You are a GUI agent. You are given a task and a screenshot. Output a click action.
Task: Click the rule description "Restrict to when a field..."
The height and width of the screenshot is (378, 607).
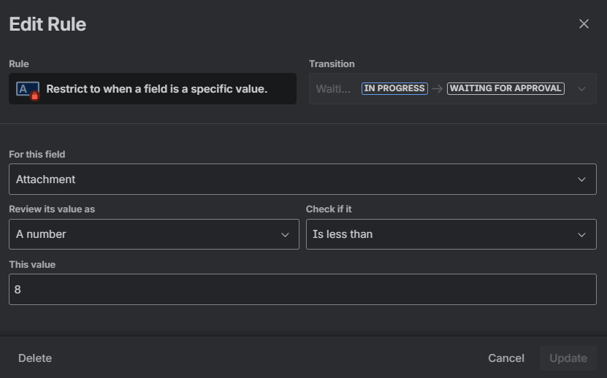(156, 89)
